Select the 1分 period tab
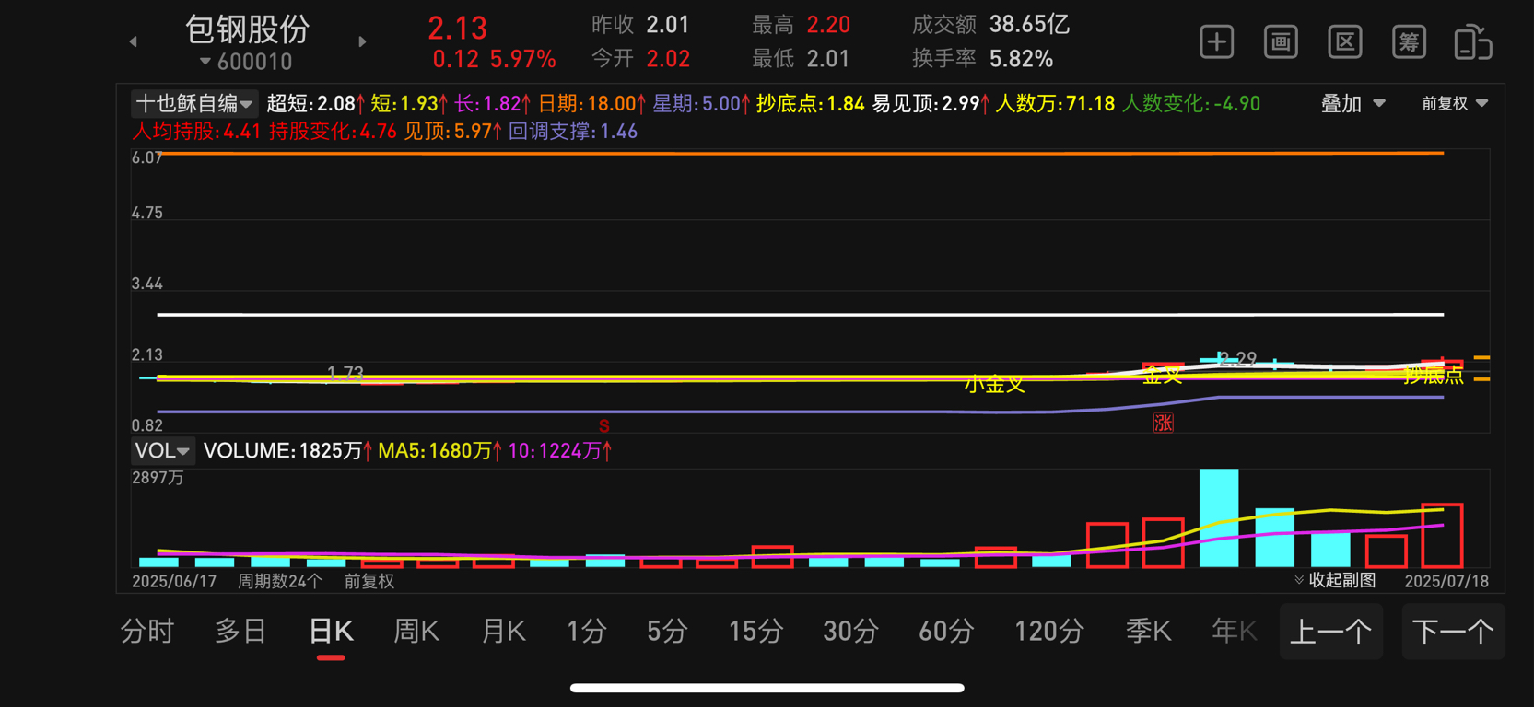1534x708 pixels. [x=587, y=632]
